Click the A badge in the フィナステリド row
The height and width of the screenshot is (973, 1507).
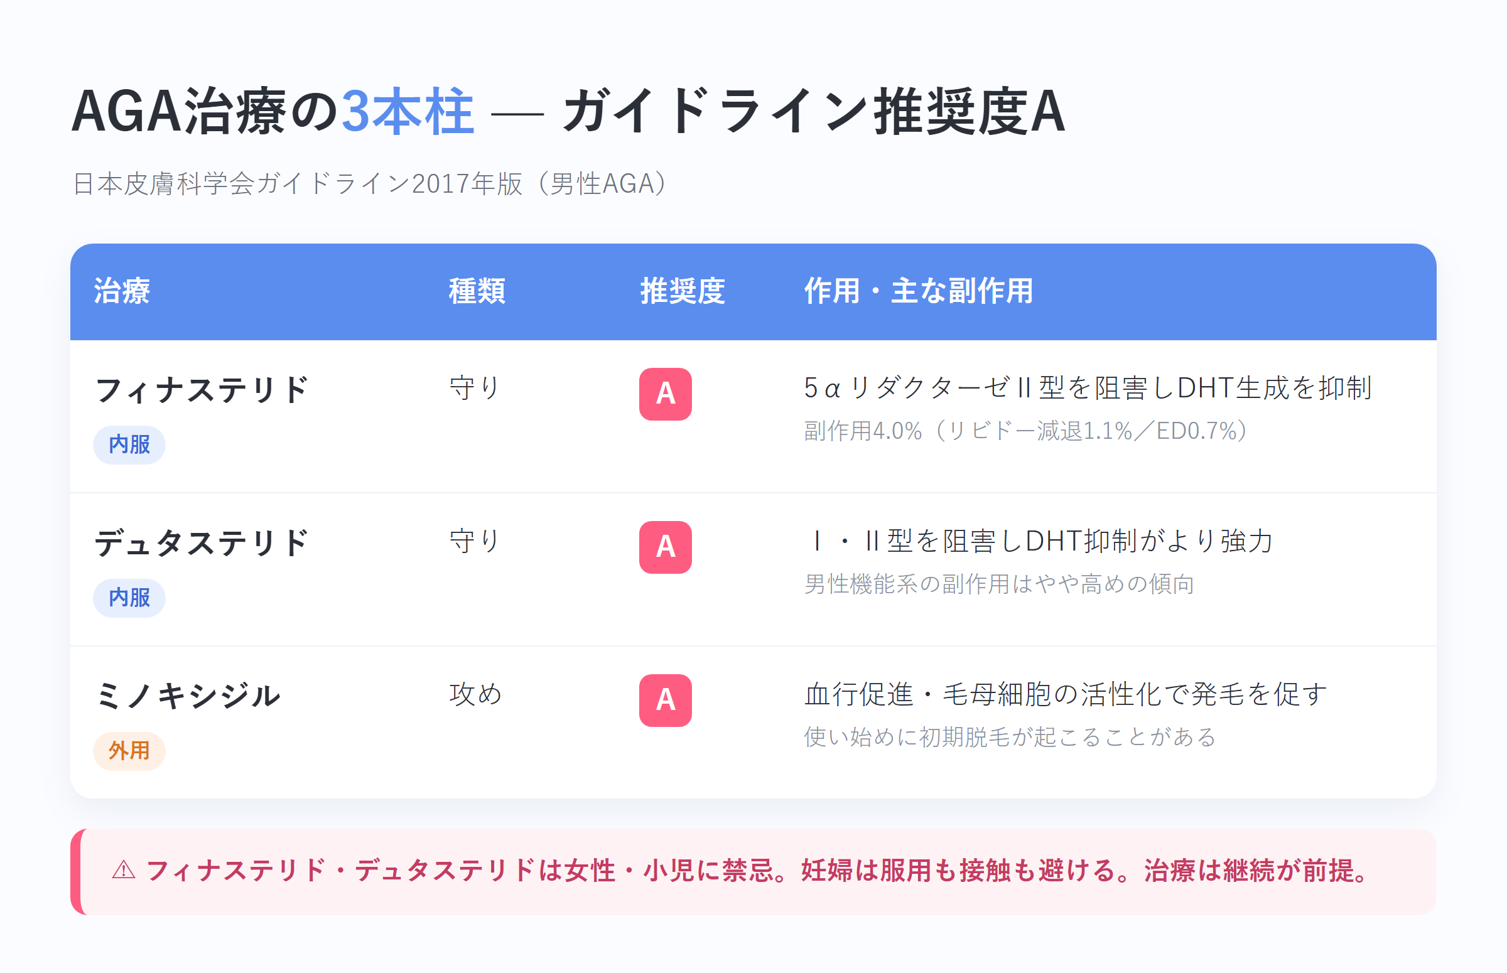(666, 394)
